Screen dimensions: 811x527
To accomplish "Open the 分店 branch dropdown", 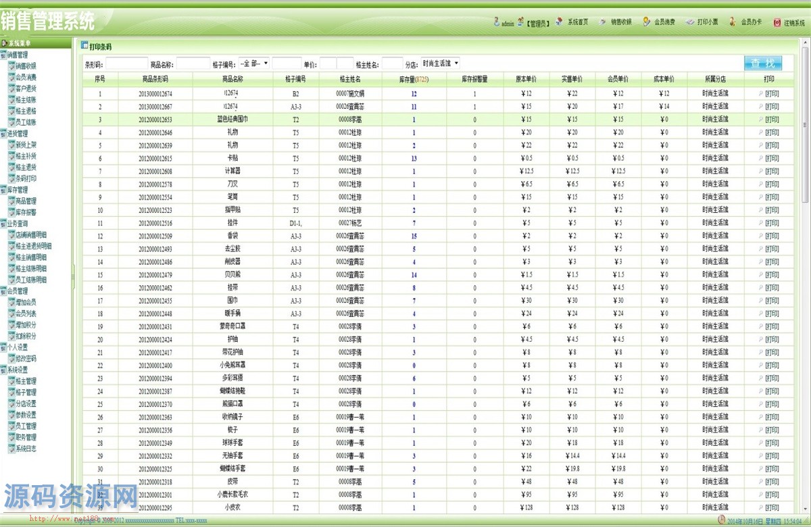I will click(440, 64).
